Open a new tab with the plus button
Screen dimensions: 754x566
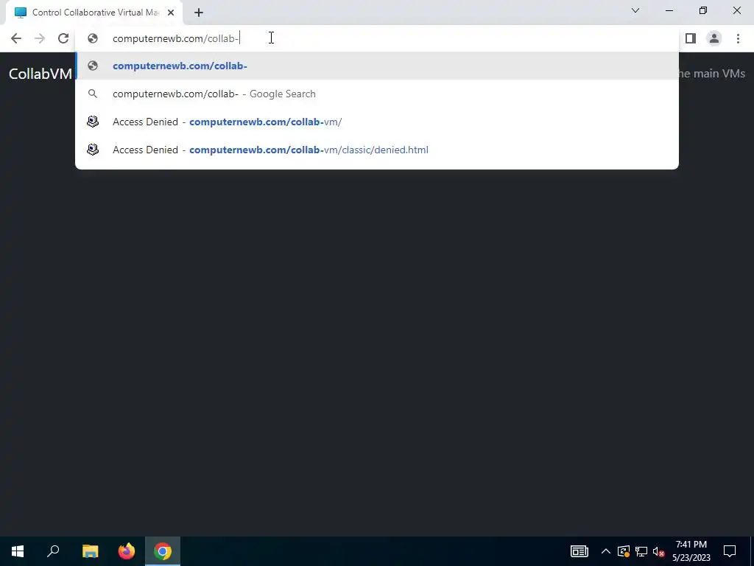tap(199, 13)
